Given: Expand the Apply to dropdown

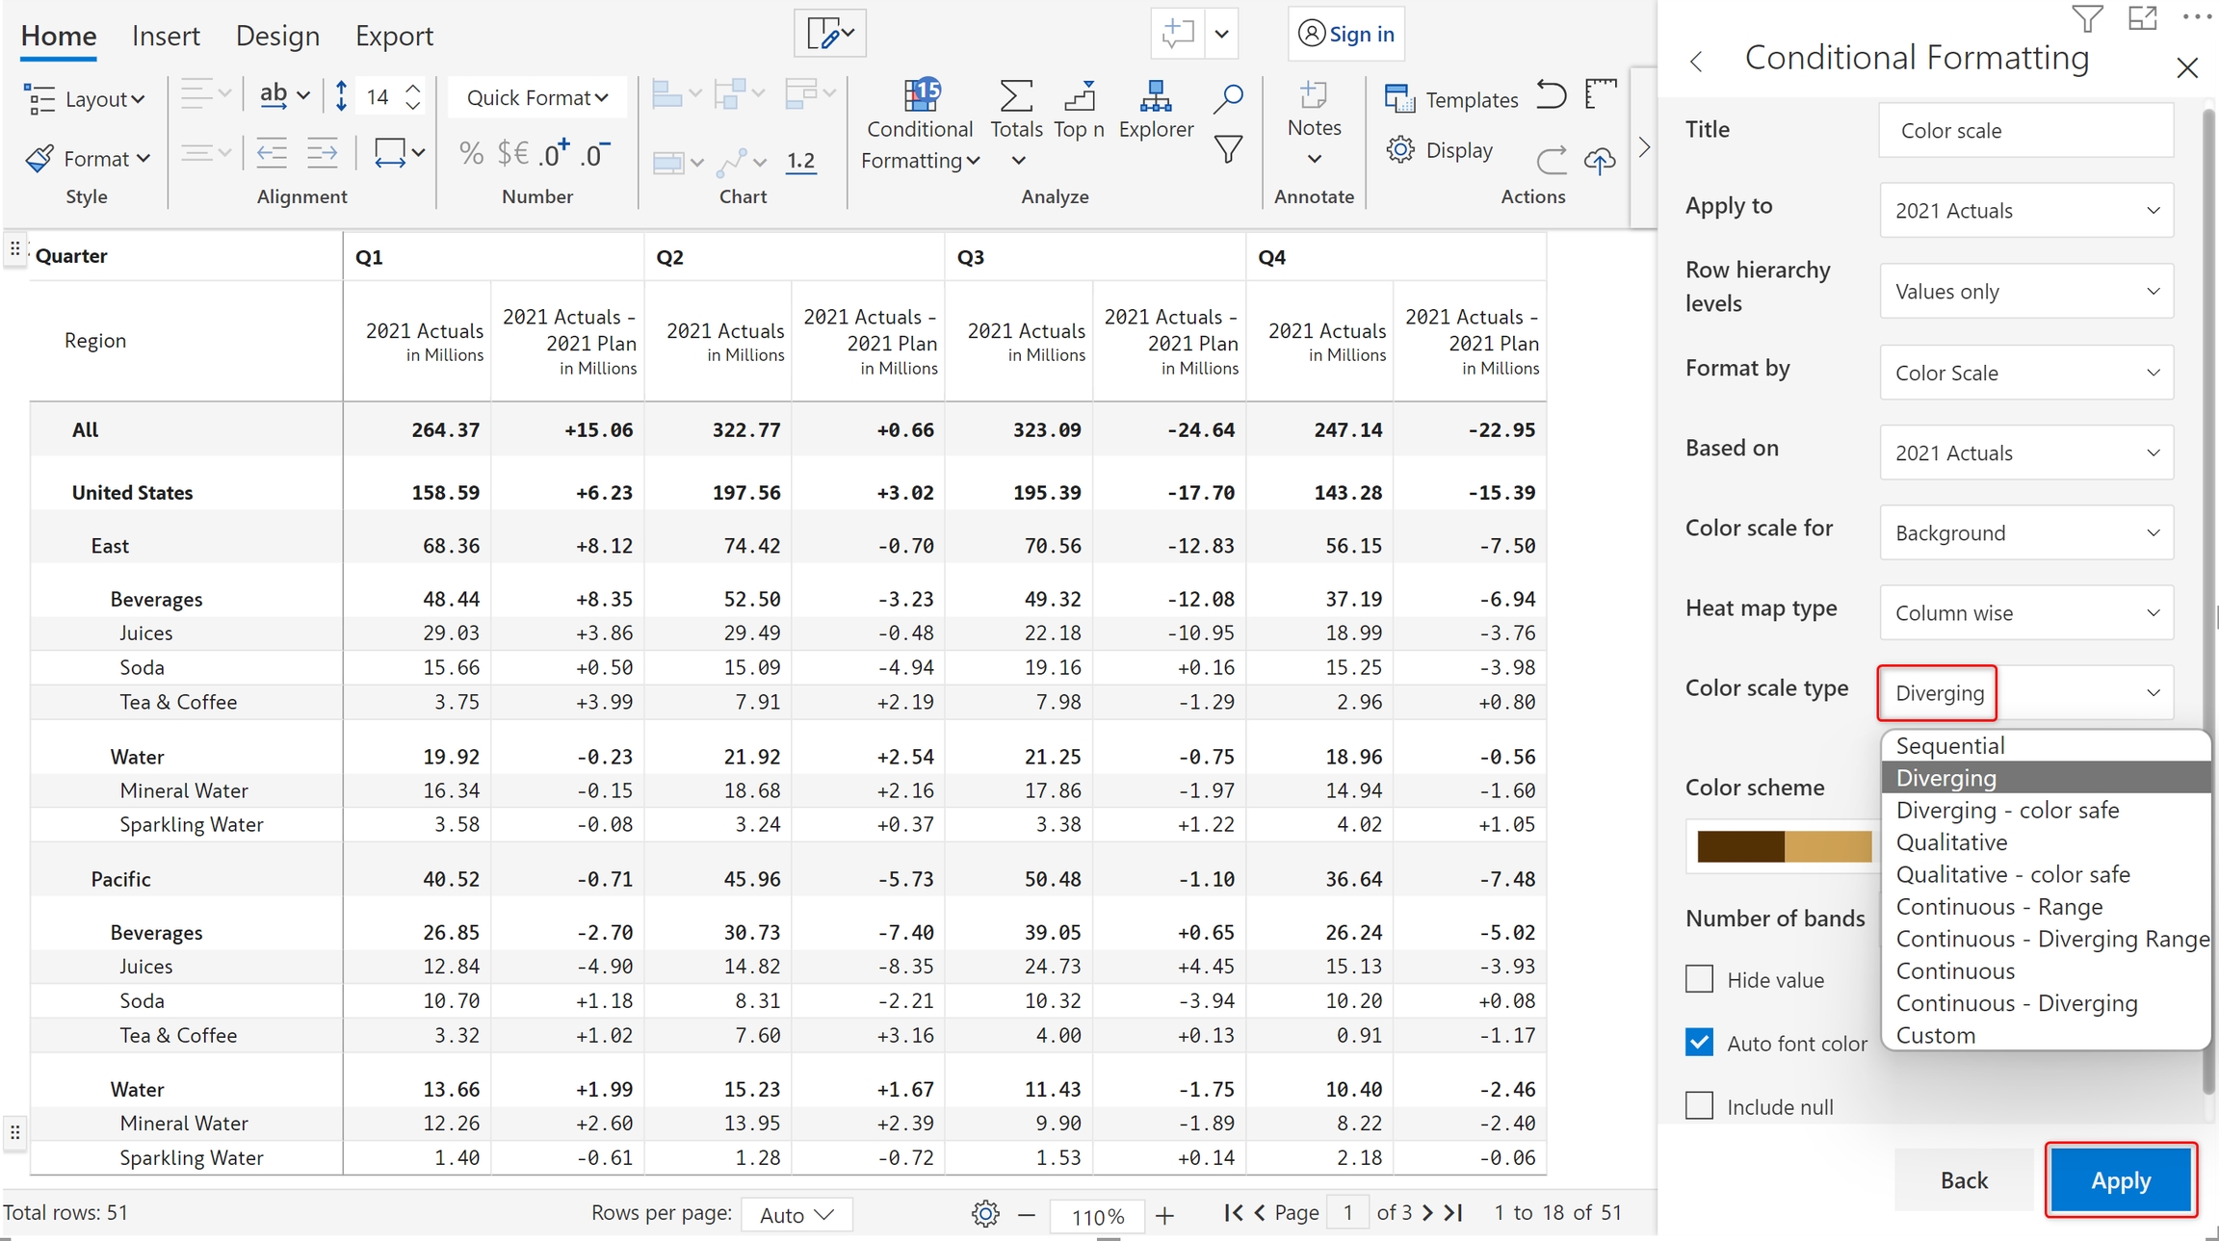Looking at the screenshot, I should pos(2026,211).
